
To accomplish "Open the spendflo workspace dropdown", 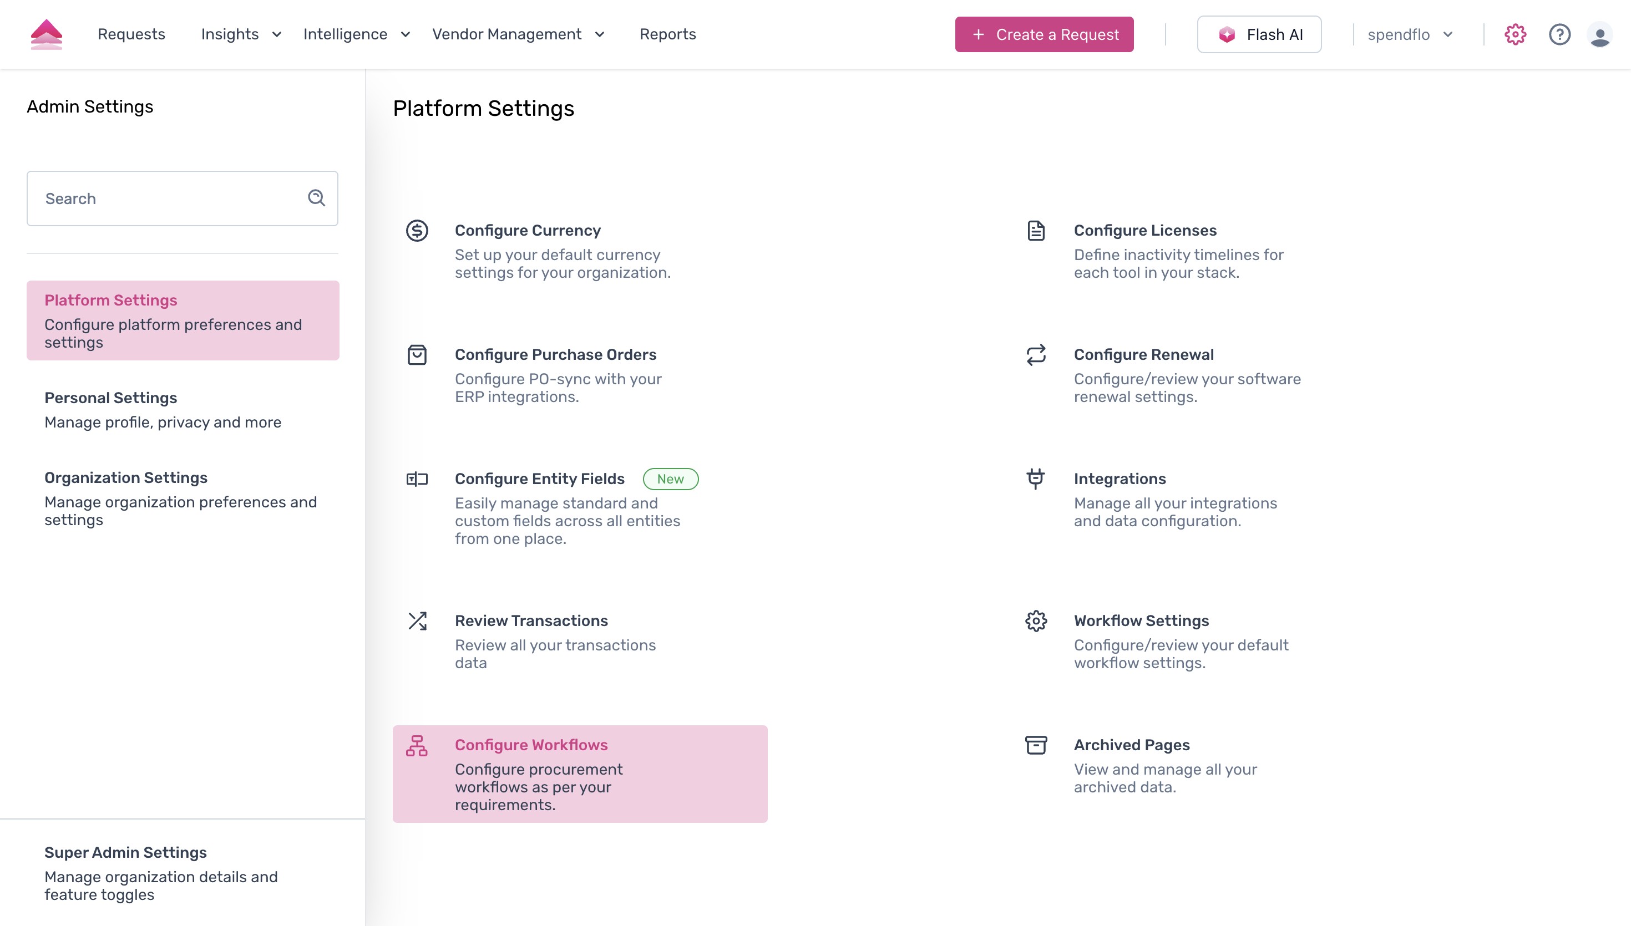I will (x=1410, y=34).
